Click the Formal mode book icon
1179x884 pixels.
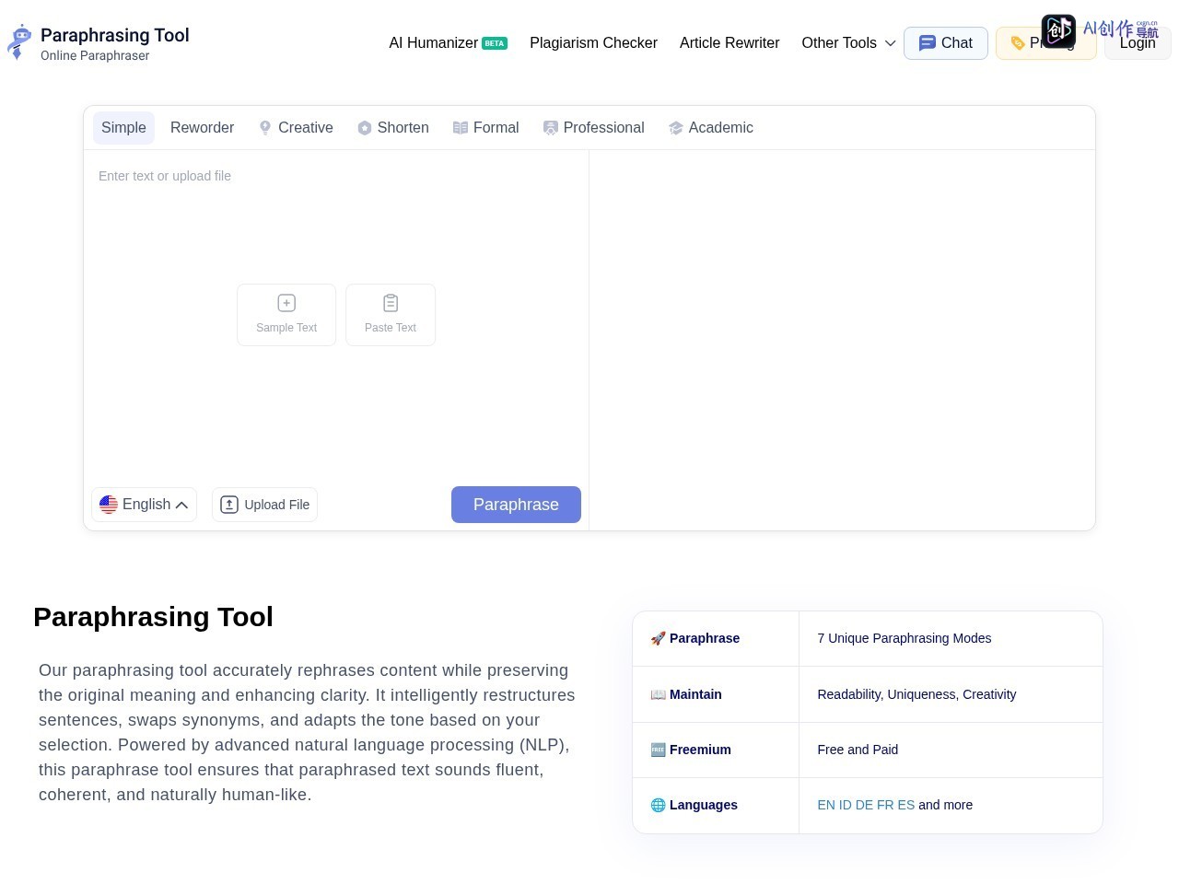461,128
